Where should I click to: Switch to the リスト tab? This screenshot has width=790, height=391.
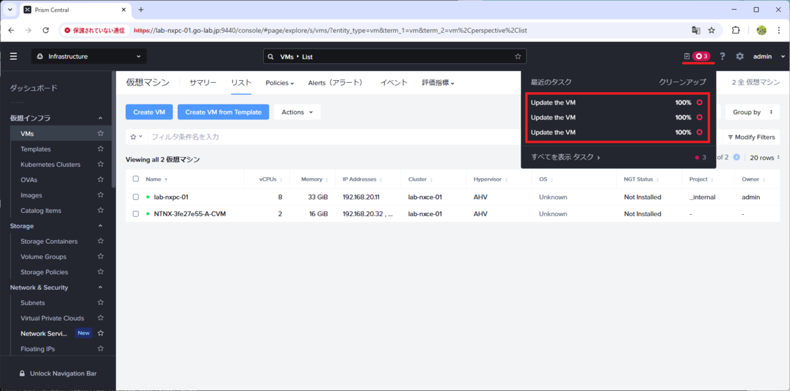coord(241,83)
